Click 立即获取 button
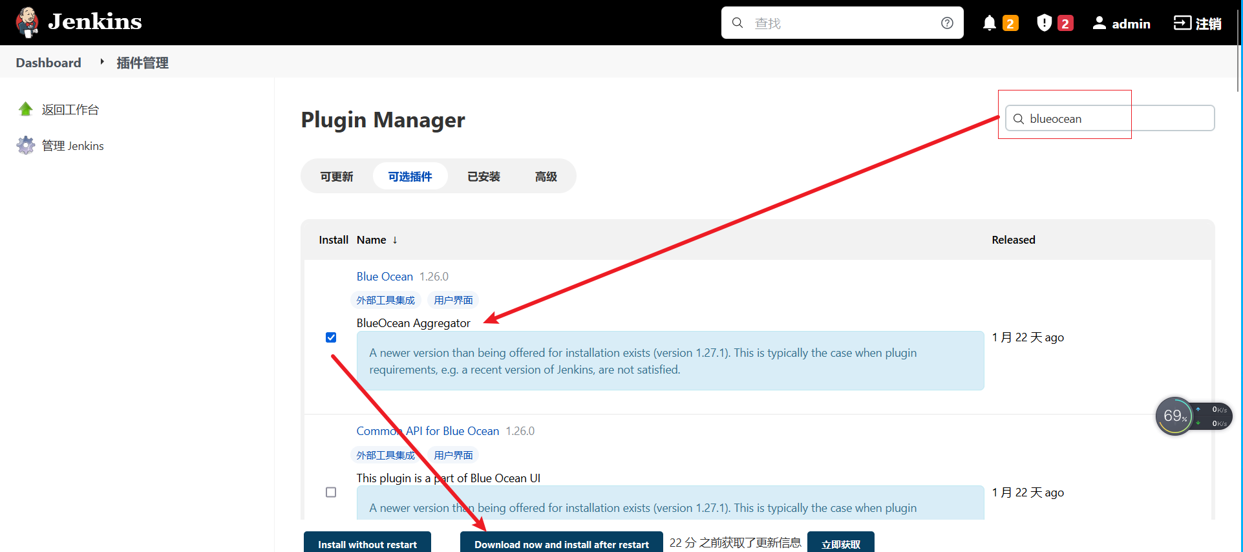The image size is (1243, 552). 841,543
